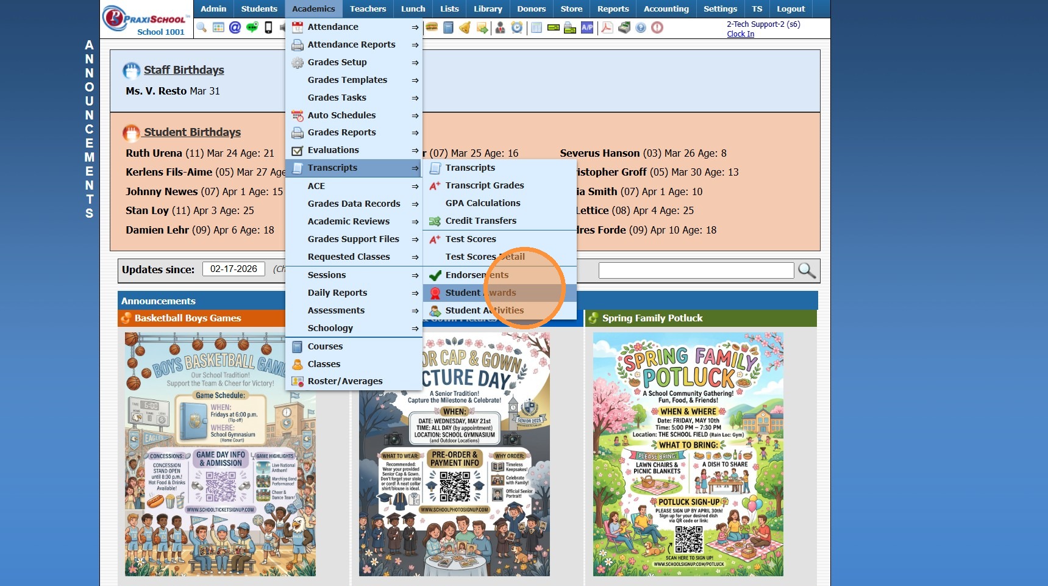Open the Teachers menu in the top bar
The height and width of the screenshot is (586, 1048).
point(368,9)
